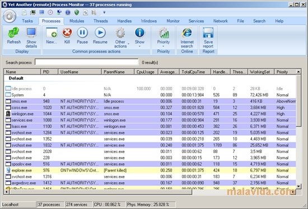Select the smss.exe process row
The height and width of the screenshot is (209, 308).
pyautogui.click(x=150, y=101)
